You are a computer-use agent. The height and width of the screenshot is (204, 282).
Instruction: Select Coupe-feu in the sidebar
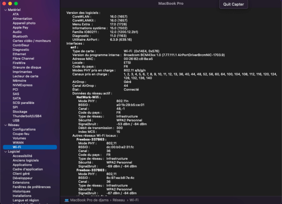click(21, 134)
